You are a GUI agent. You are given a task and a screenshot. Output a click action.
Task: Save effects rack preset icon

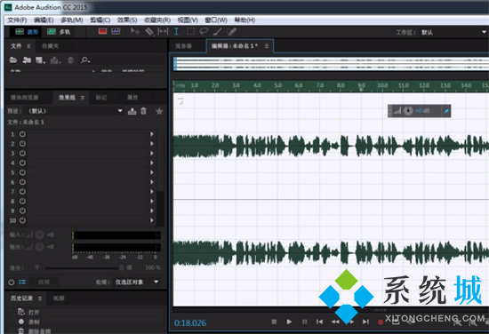pos(132,111)
